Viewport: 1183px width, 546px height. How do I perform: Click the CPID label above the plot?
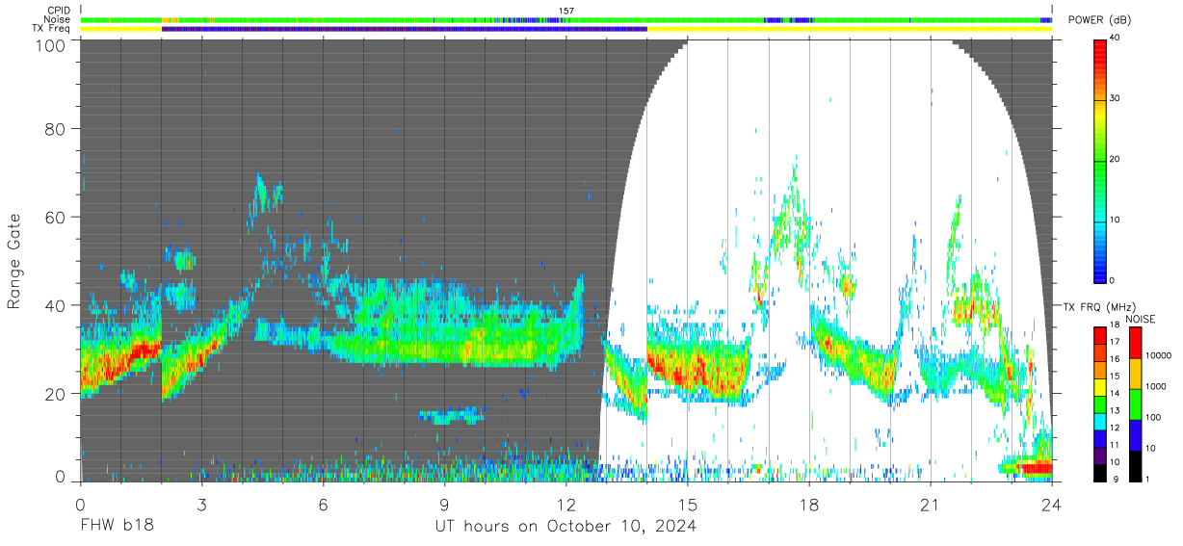click(x=58, y=11)
